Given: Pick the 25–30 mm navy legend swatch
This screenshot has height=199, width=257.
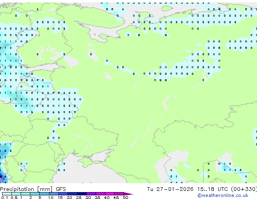Looking at the screenshot, I should pyautogui.click(x=82, y=194).
